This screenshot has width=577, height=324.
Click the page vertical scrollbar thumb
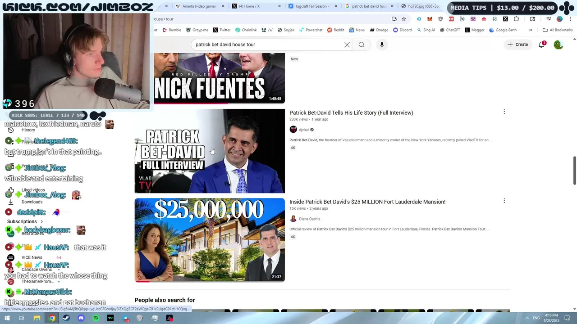tap(574, 171)
